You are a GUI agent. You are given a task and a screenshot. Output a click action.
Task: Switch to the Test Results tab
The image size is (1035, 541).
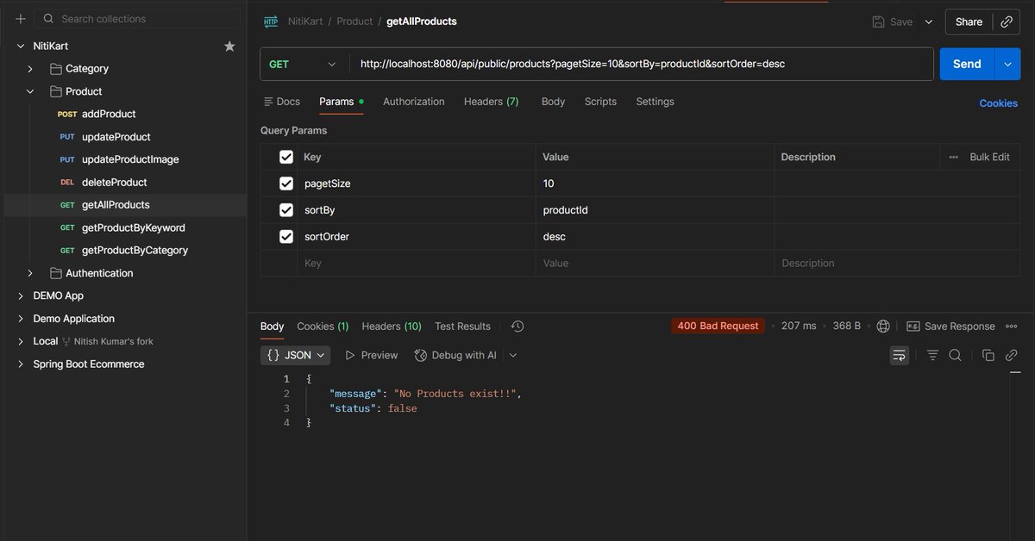pos(462,326)
